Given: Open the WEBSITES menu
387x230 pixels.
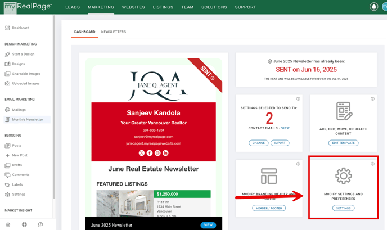Looking at the screenshot, I should point(133,7).
